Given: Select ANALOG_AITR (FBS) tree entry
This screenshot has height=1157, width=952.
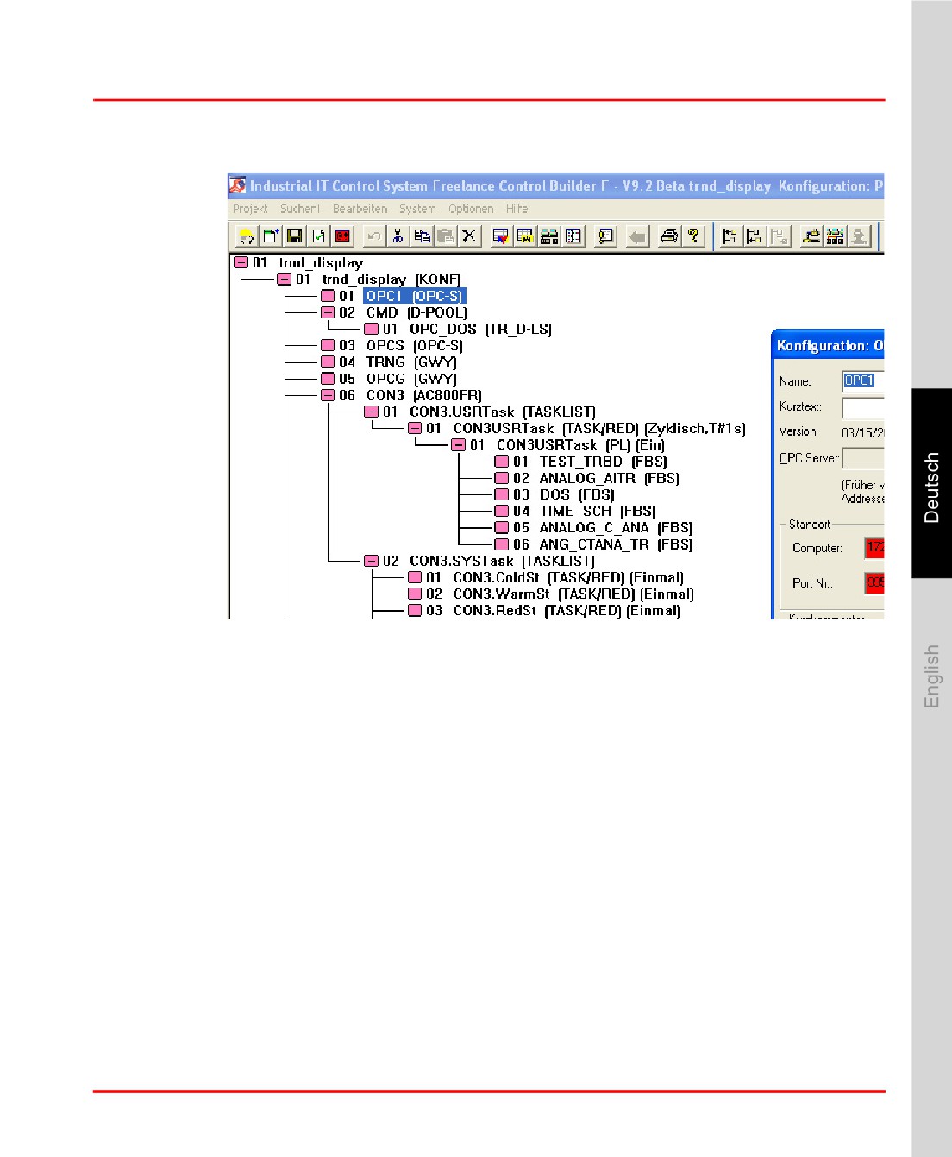Looking at the screenshot, I should (x=610, y=478).
